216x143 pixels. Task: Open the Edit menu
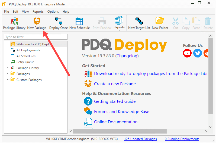(x=15, y=12)
